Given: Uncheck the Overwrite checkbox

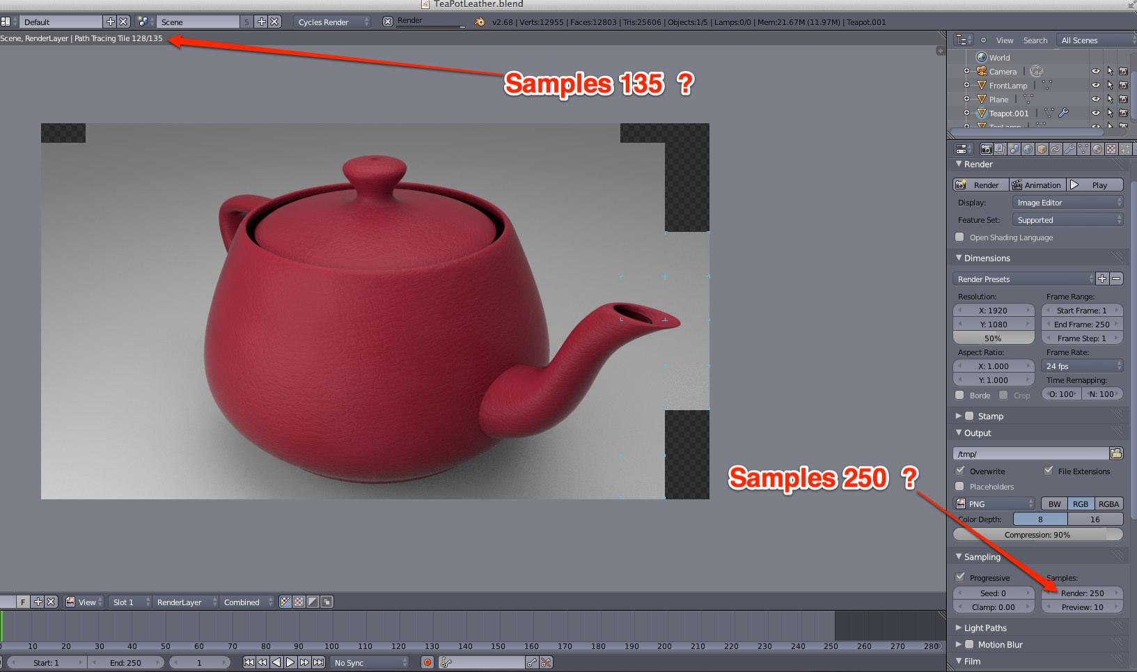Looking at the screenshot, I should (960, 471).
